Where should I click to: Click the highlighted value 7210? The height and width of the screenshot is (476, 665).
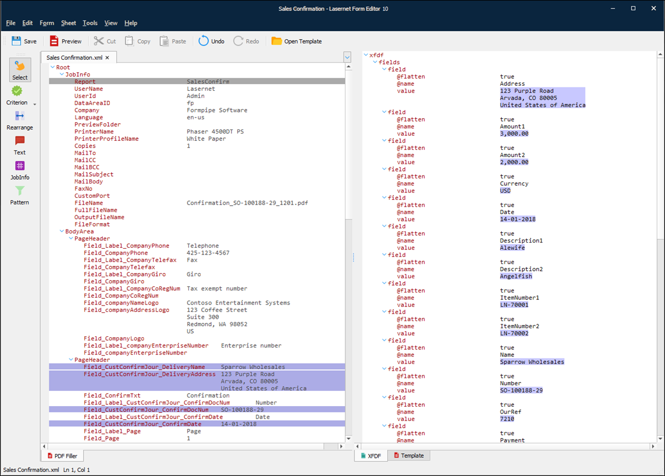click(507, 419)
